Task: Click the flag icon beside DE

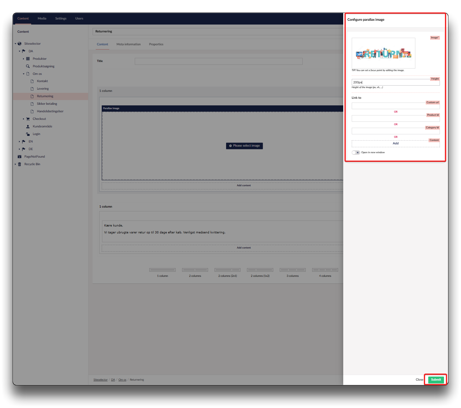Action: [24, 149]
